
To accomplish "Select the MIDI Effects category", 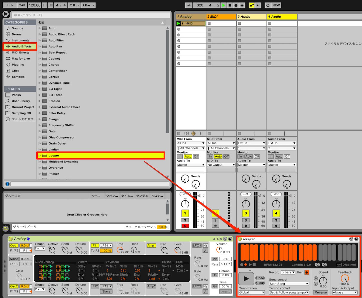I will click(x=20, y=52).
